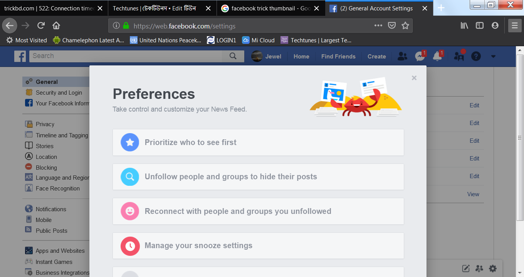Click the Firefox home button
Viewport: 524px width, 277px height.
(x=56, y=26)
